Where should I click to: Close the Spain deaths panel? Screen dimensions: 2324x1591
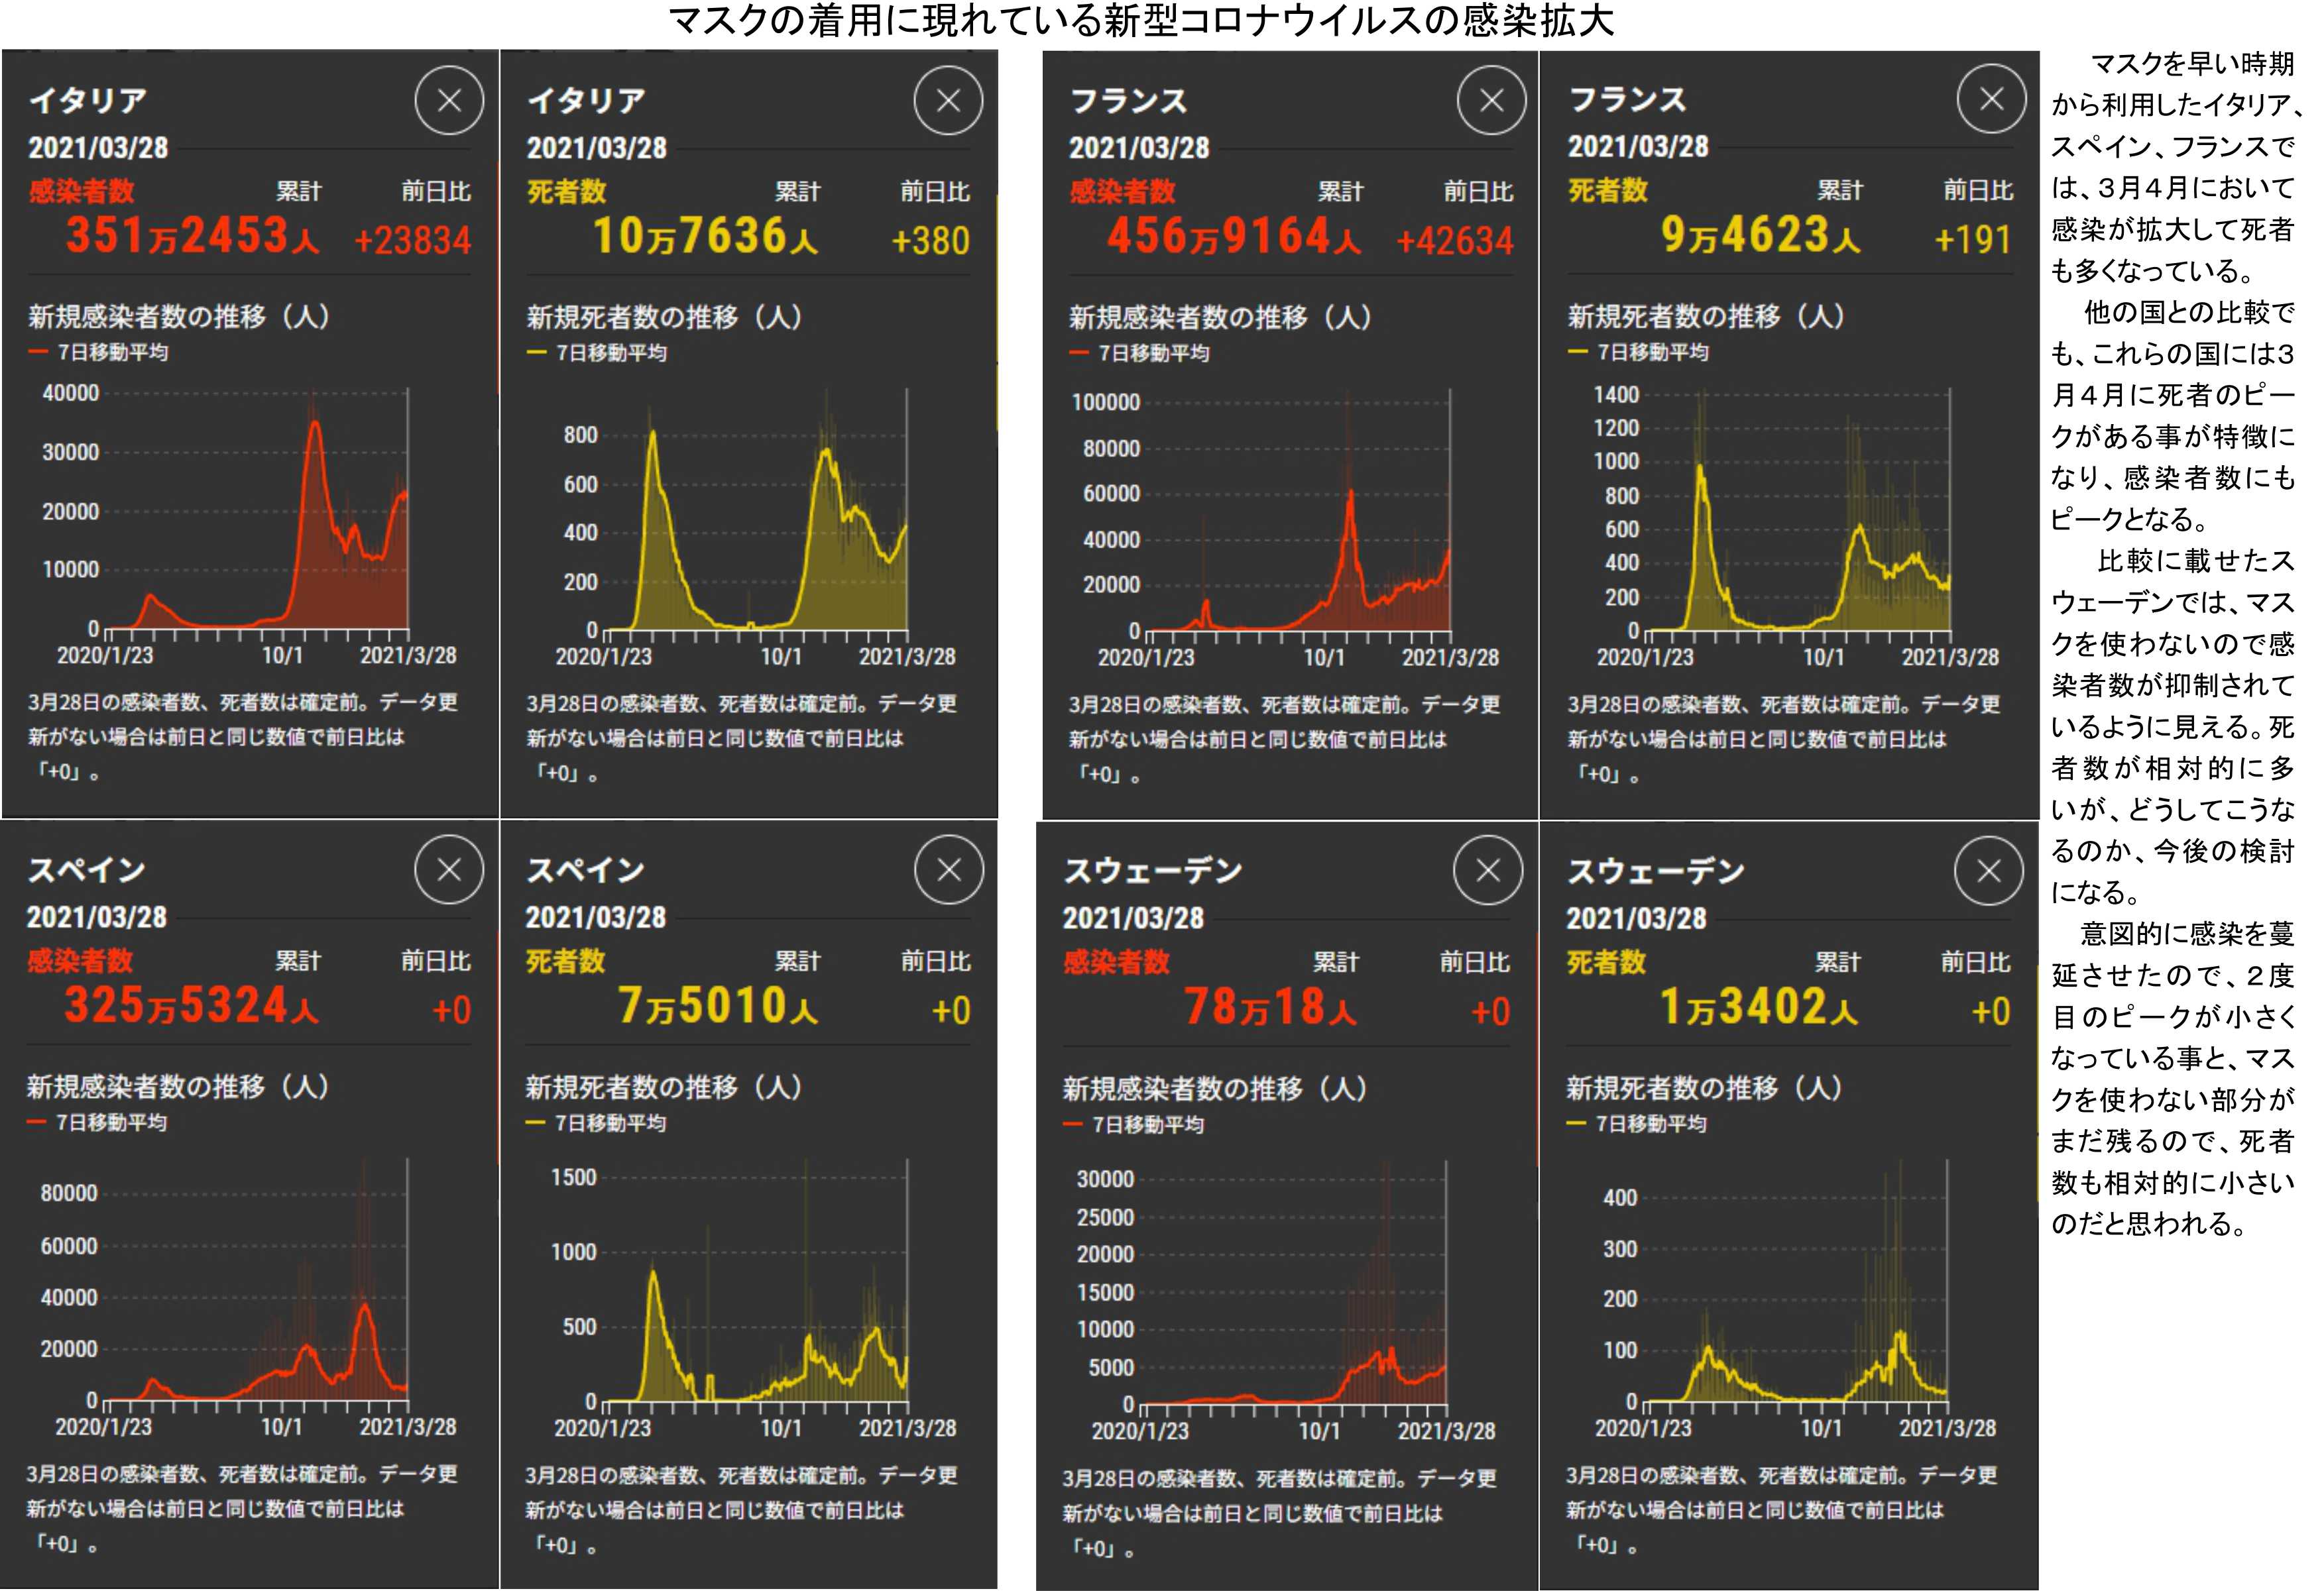point(948,869)
